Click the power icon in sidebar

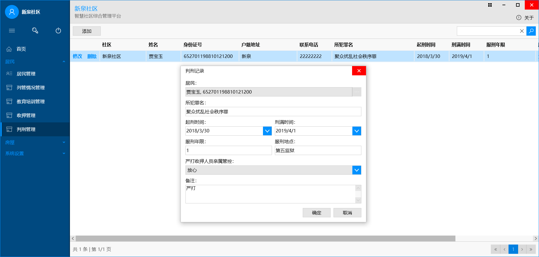coord(58,30)
